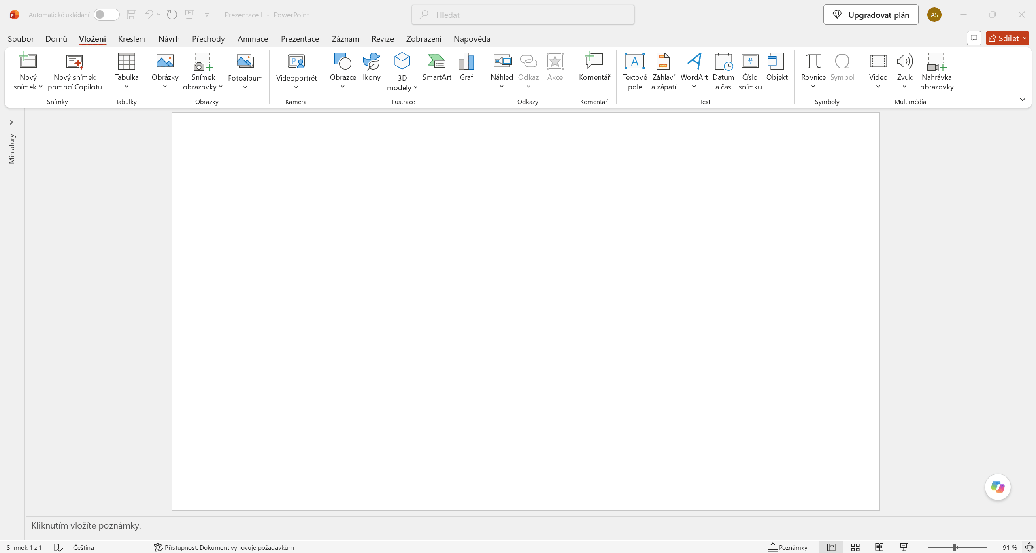The image size is (1036, 553).
Task: Open the Copilot floating button
Action: pyautogui.click(x=998, y=487)
